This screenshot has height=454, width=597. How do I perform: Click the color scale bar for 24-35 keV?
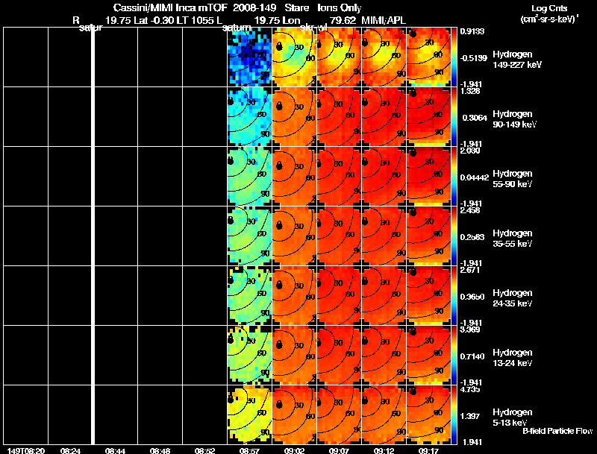click(x=454, y=295)
